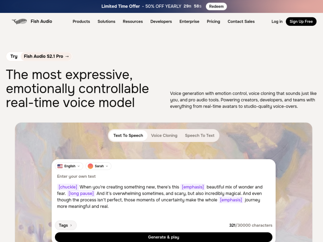Click the 321/30000 characters counter
This screenshot has width=323, height=242.
[x=251, y=225]
